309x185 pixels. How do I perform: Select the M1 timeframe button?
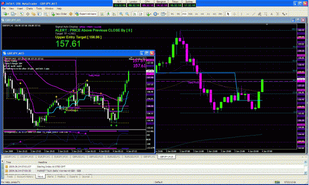172,14
